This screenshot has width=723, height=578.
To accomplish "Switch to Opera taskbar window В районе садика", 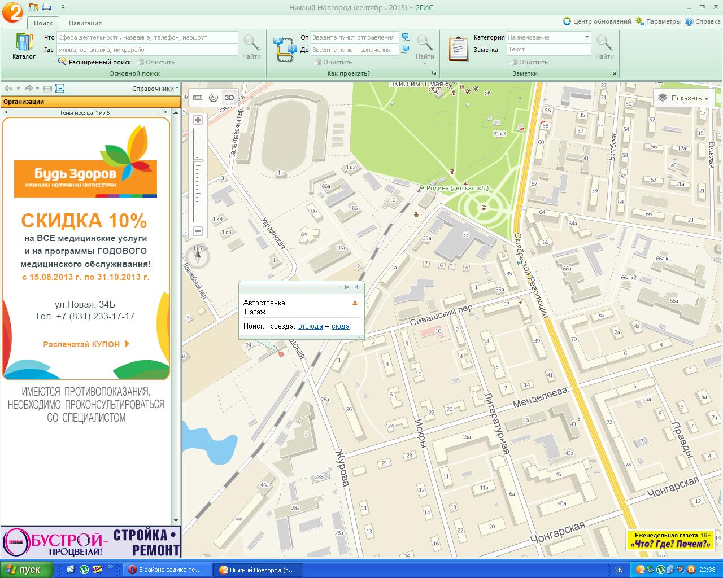I will (x=169, y=570).
